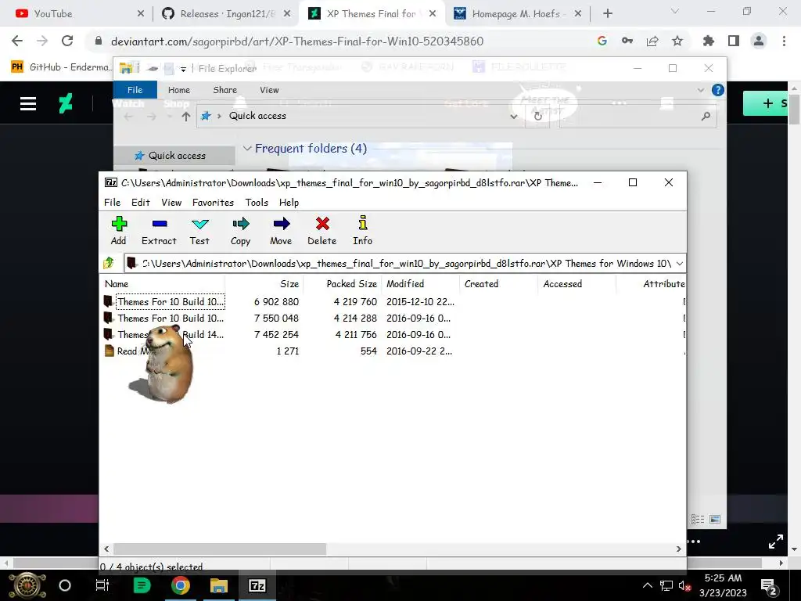
Task: Bookmark this page with star icon
Action: pos(677,41)
